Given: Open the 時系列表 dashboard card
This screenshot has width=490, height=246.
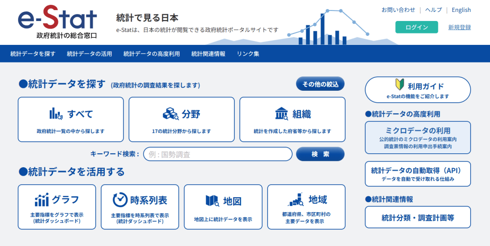Looking at the screenshot, I should click(x=140, y=207).
